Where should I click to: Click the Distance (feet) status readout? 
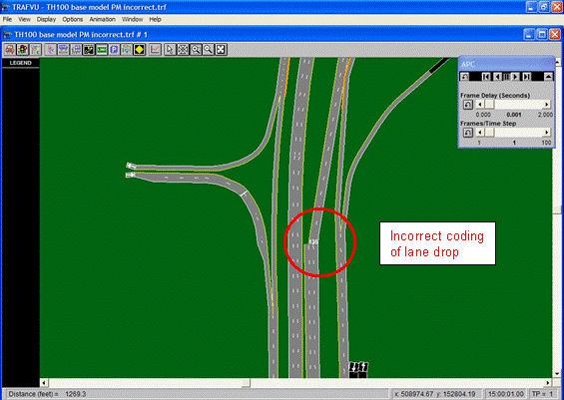pos(47,394)
